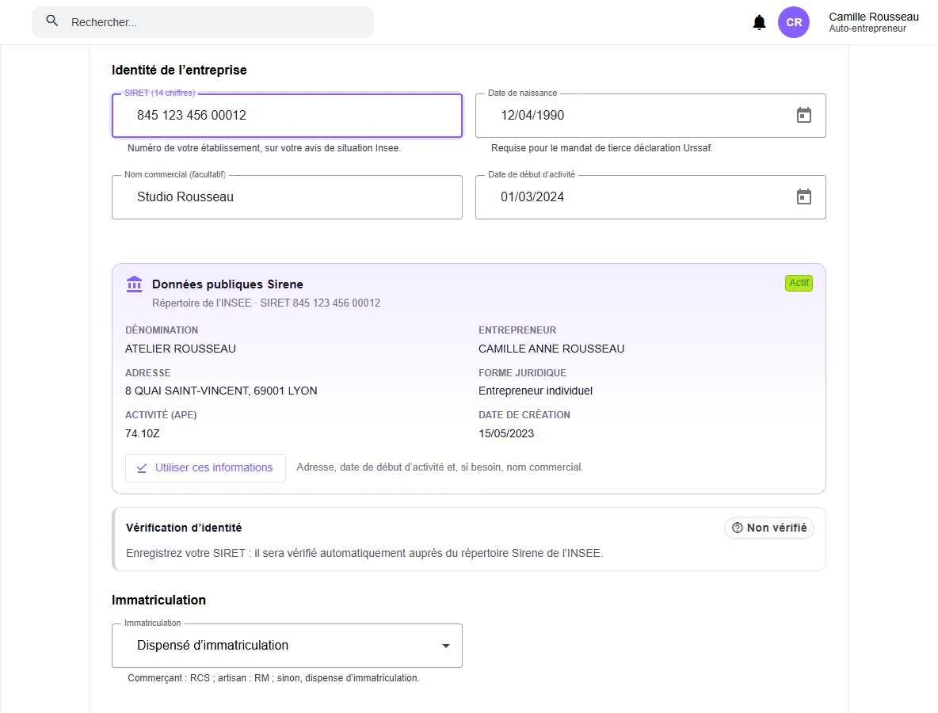Screen dimensions: 938x713
Task: Click the DÉNOMINATION label
Action: 162,330
